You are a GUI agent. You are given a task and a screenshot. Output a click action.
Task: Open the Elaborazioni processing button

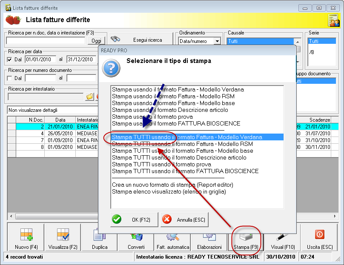pos(209,242)
